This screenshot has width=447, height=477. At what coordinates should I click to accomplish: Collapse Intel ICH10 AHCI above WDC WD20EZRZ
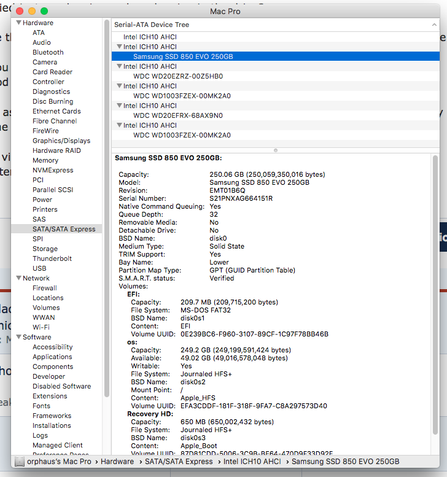coord(119,66)
